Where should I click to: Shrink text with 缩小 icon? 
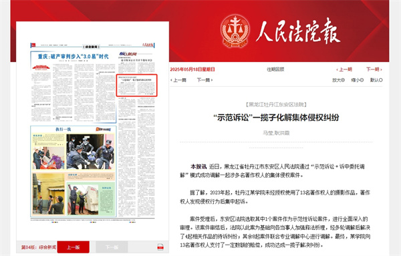pos(358,80)
